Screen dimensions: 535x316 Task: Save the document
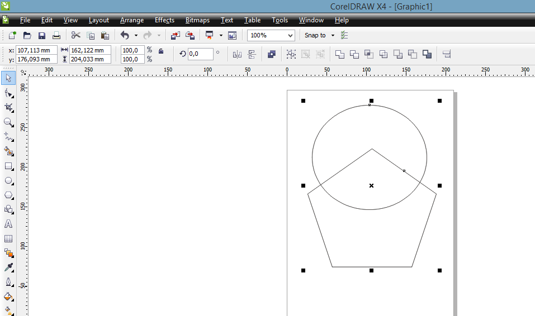coord(41,35)
